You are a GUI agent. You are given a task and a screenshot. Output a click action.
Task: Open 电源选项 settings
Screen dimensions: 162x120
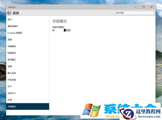28,53
